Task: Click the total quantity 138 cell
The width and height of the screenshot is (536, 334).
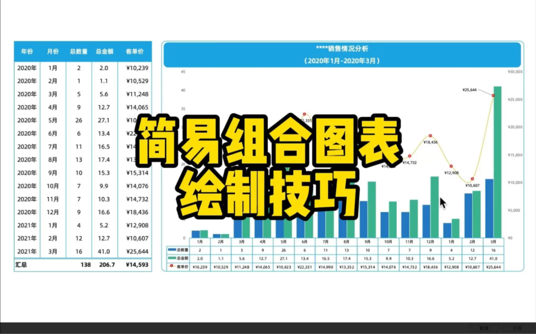Action: 86,265
